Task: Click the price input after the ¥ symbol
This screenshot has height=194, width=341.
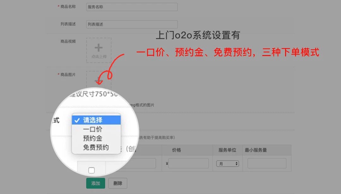Action: coord(188,163)
